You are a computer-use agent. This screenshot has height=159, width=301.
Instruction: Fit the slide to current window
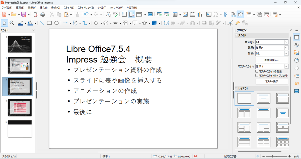click(x=258, y=156)
